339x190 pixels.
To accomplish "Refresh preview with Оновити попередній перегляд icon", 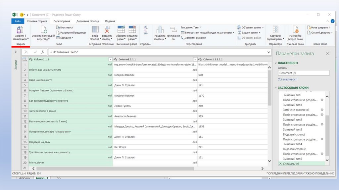I will click(x=43, y=30).
